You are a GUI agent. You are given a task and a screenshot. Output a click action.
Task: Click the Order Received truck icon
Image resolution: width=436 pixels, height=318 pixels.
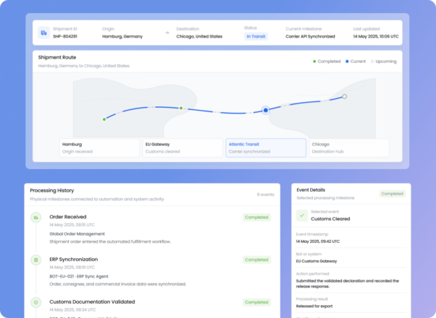pyautogui.click(x=36, y=218)
